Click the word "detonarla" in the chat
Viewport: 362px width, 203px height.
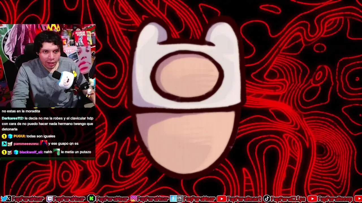(10, 129)
